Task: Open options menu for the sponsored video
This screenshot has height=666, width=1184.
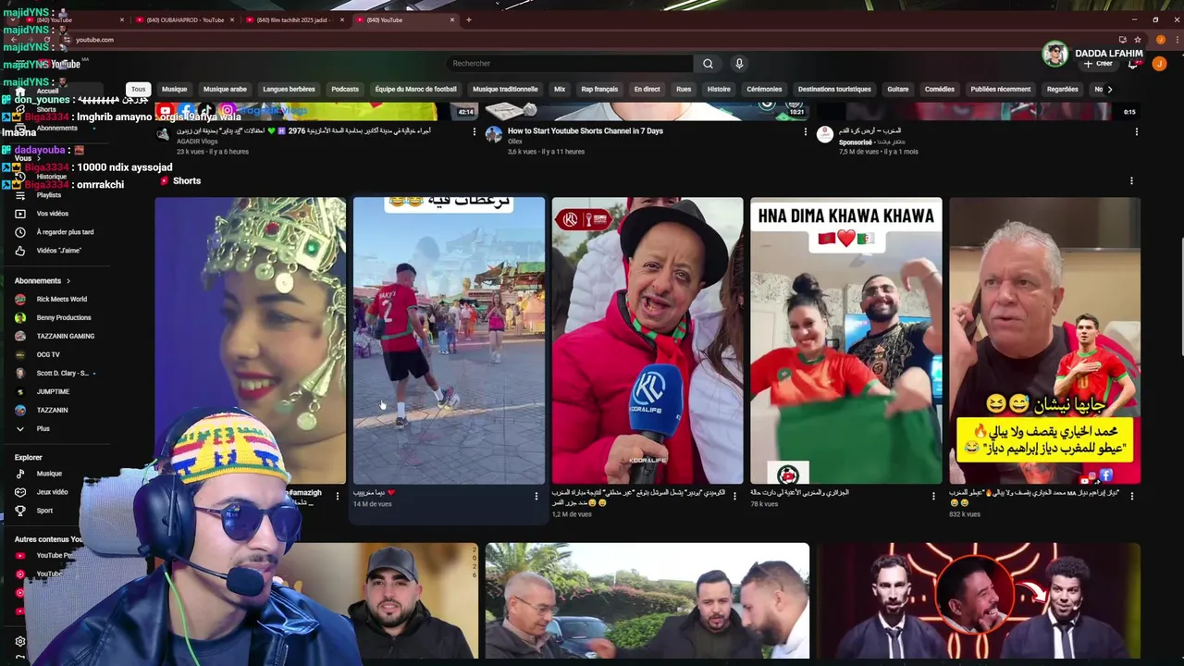Action: click(1137, 131)
